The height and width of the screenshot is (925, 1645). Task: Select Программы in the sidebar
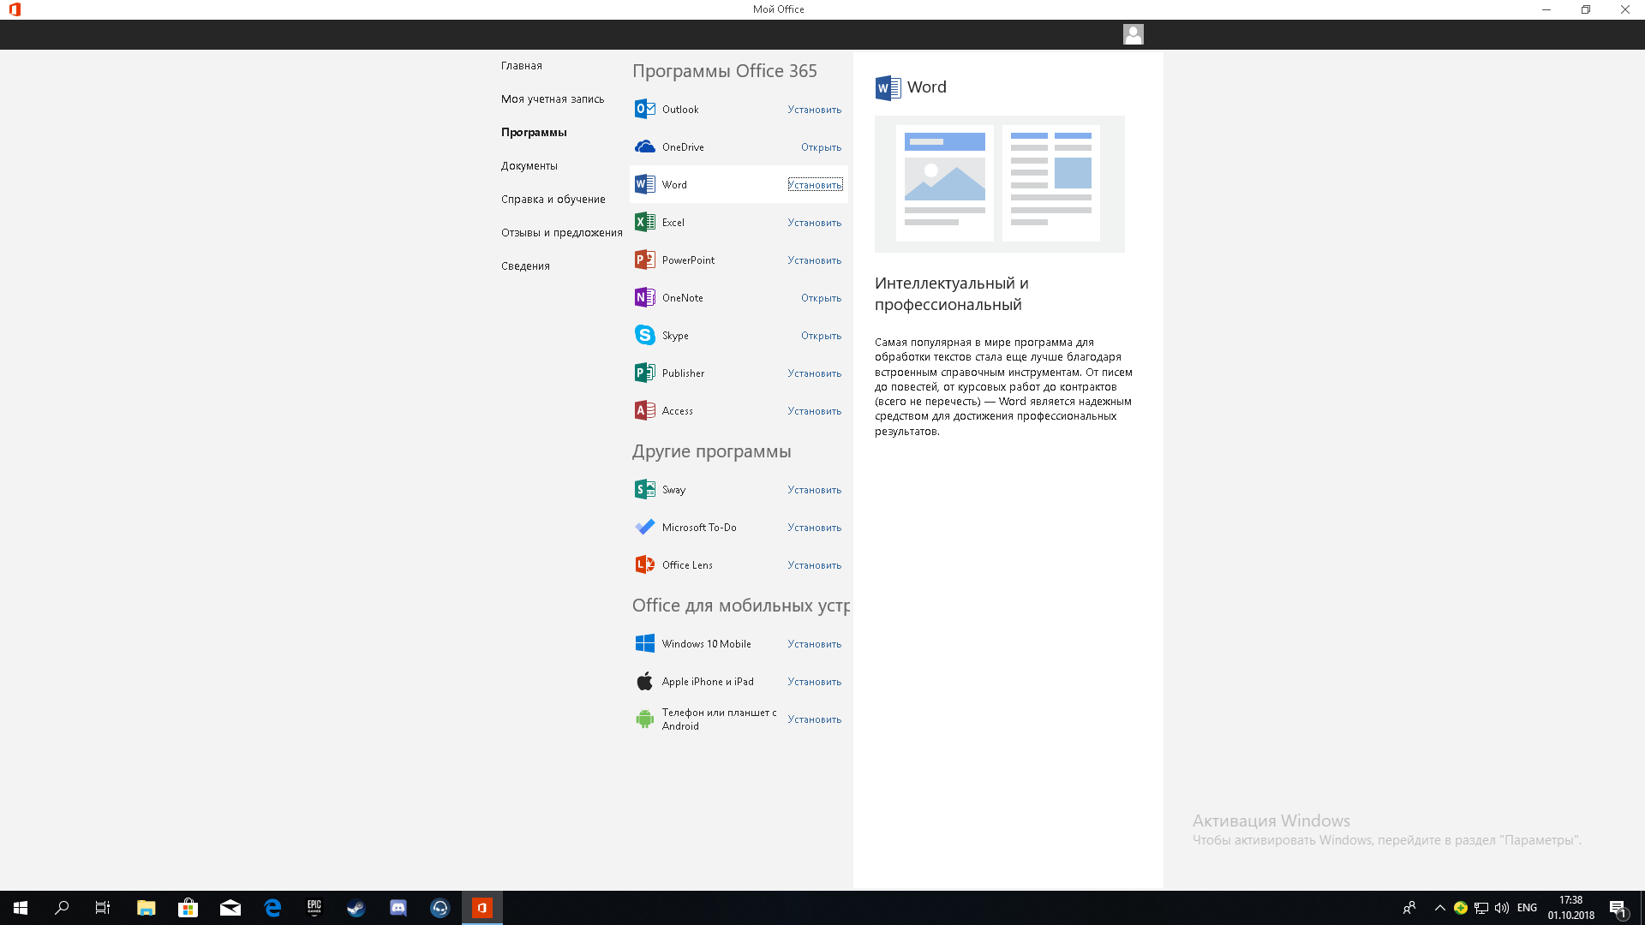[534, 133]
